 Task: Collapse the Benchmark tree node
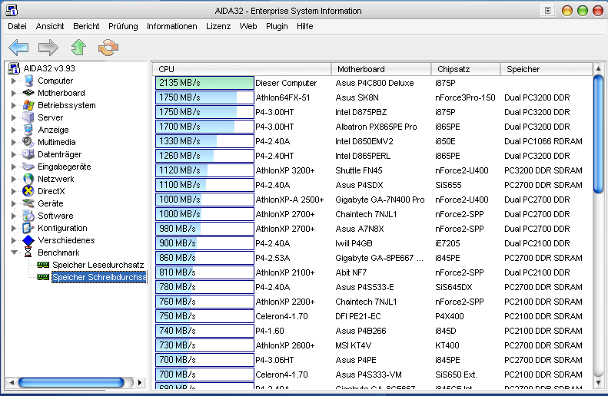click(x=14, y=252)
